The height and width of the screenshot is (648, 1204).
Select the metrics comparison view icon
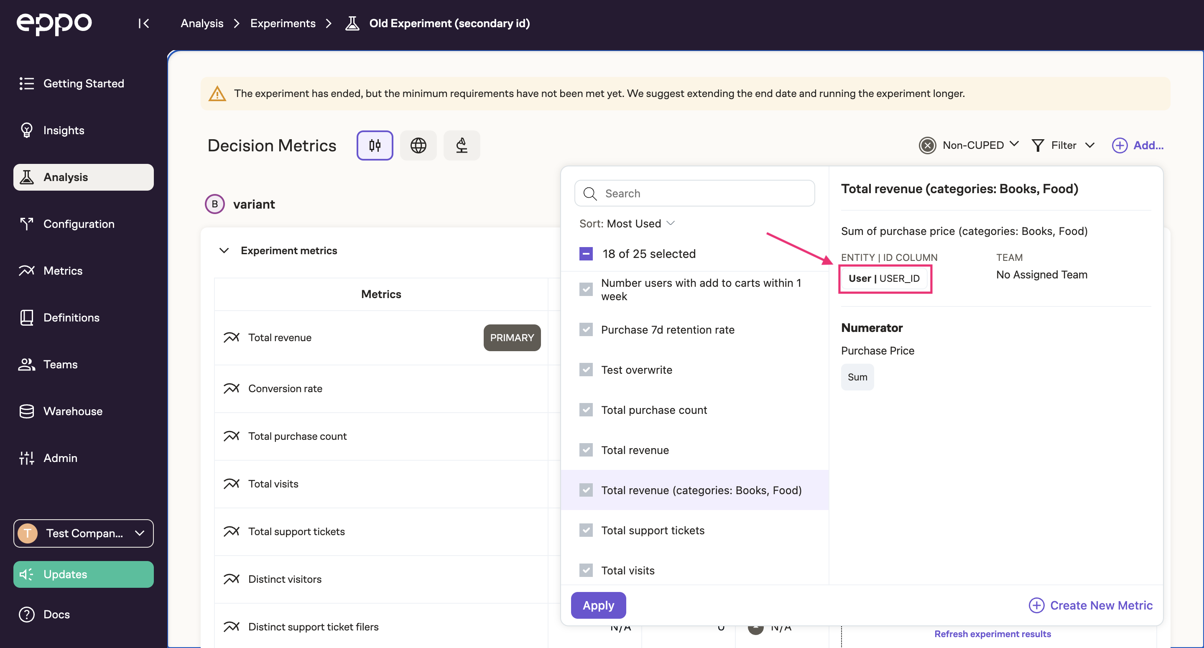375,145
